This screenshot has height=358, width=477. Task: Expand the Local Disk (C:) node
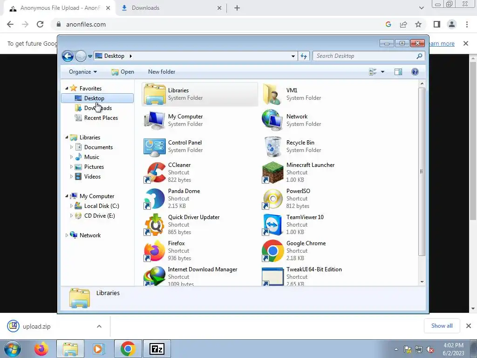tap(71, 206)
